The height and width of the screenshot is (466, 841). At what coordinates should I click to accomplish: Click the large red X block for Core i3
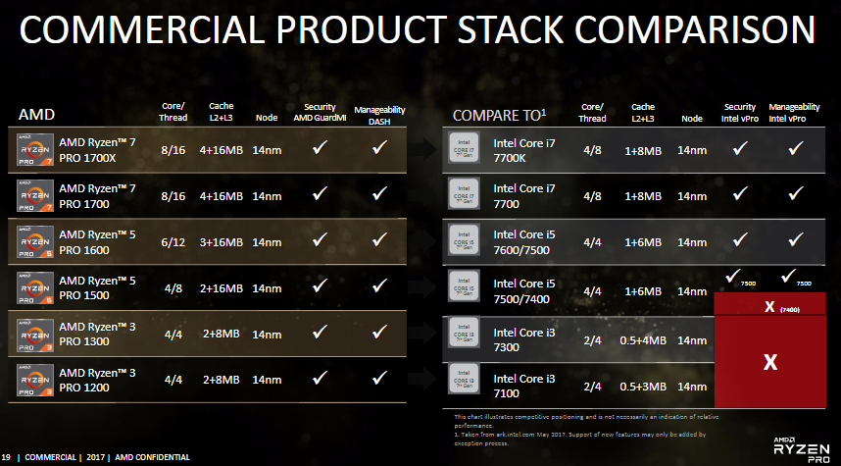pos(770,362)
